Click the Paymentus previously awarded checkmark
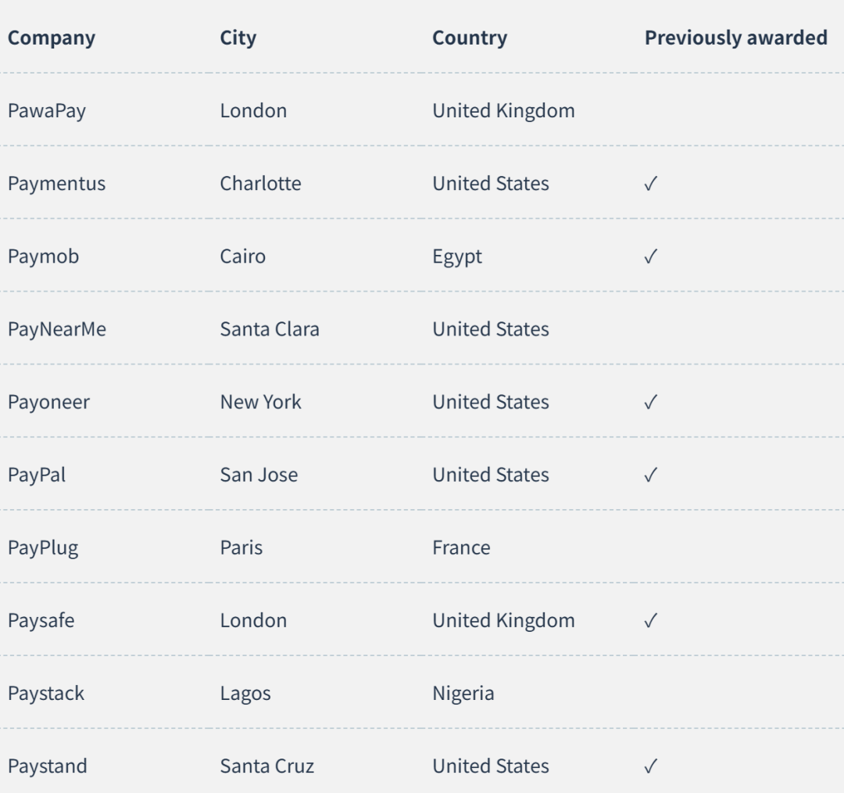The width and height of the screenshot is (844, 793). (x=651, y=184)
